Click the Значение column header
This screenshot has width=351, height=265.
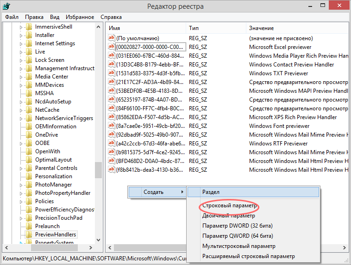[x=297, y=28]
